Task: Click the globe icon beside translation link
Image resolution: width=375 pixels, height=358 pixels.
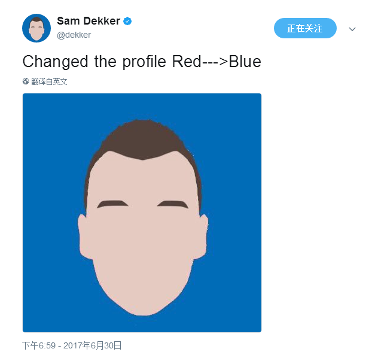Action: (26, 81)
